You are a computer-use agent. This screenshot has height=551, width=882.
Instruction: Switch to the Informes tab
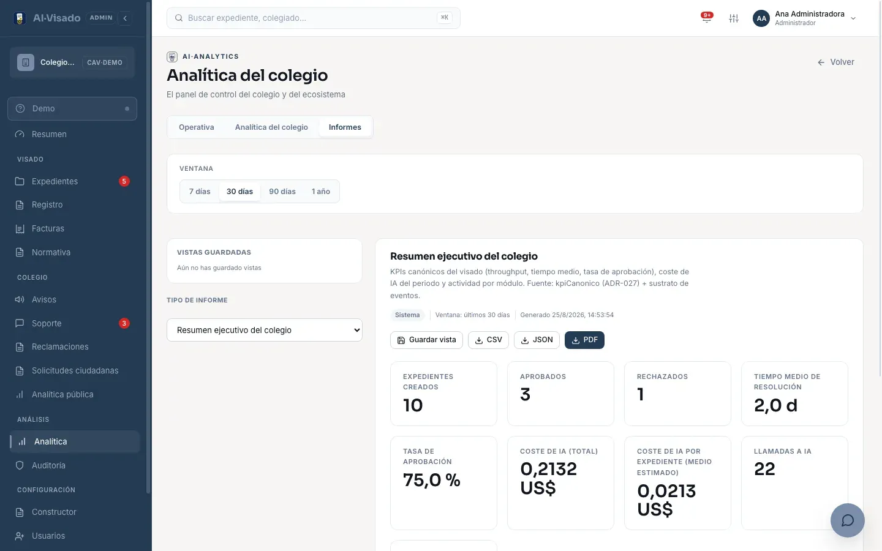pyautogui.click(x=345, y=127)
